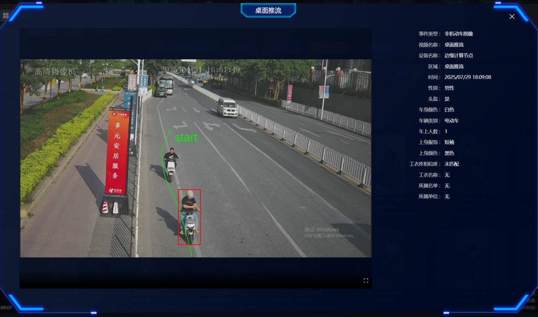Viewport: 538px width, 317px height.
Task: Click the 上身颜色 value 黑色
Action: [x=449, y=153]
